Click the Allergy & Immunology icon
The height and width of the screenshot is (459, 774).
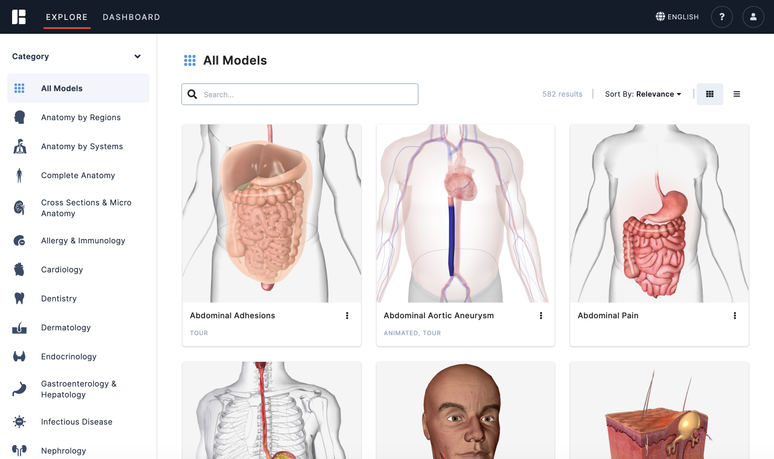click(19, 240)
